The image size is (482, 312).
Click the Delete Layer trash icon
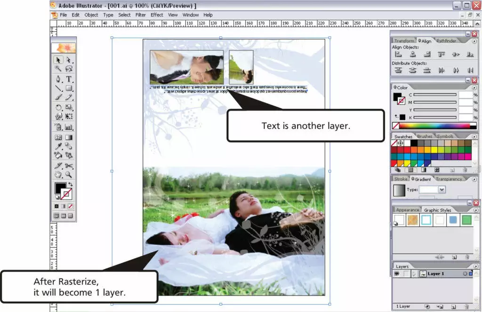point(467,306)
